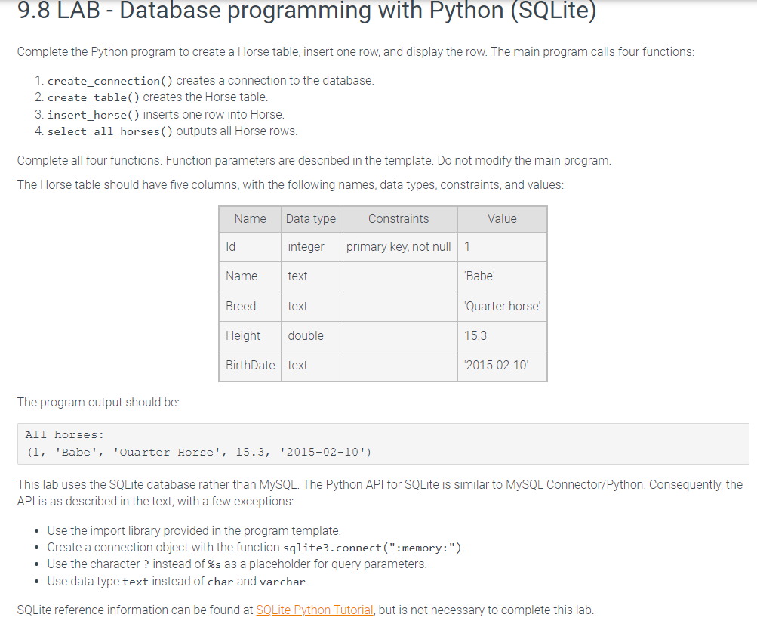Click the Constraints column header

pyautogui.click(x=399, y=218)
